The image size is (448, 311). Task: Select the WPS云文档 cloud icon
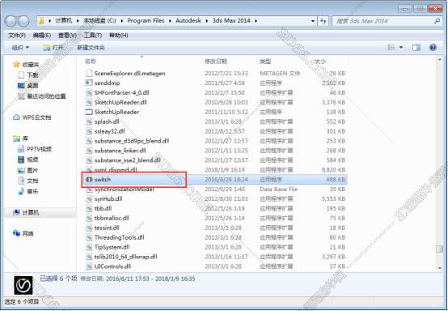click(16, 117)
